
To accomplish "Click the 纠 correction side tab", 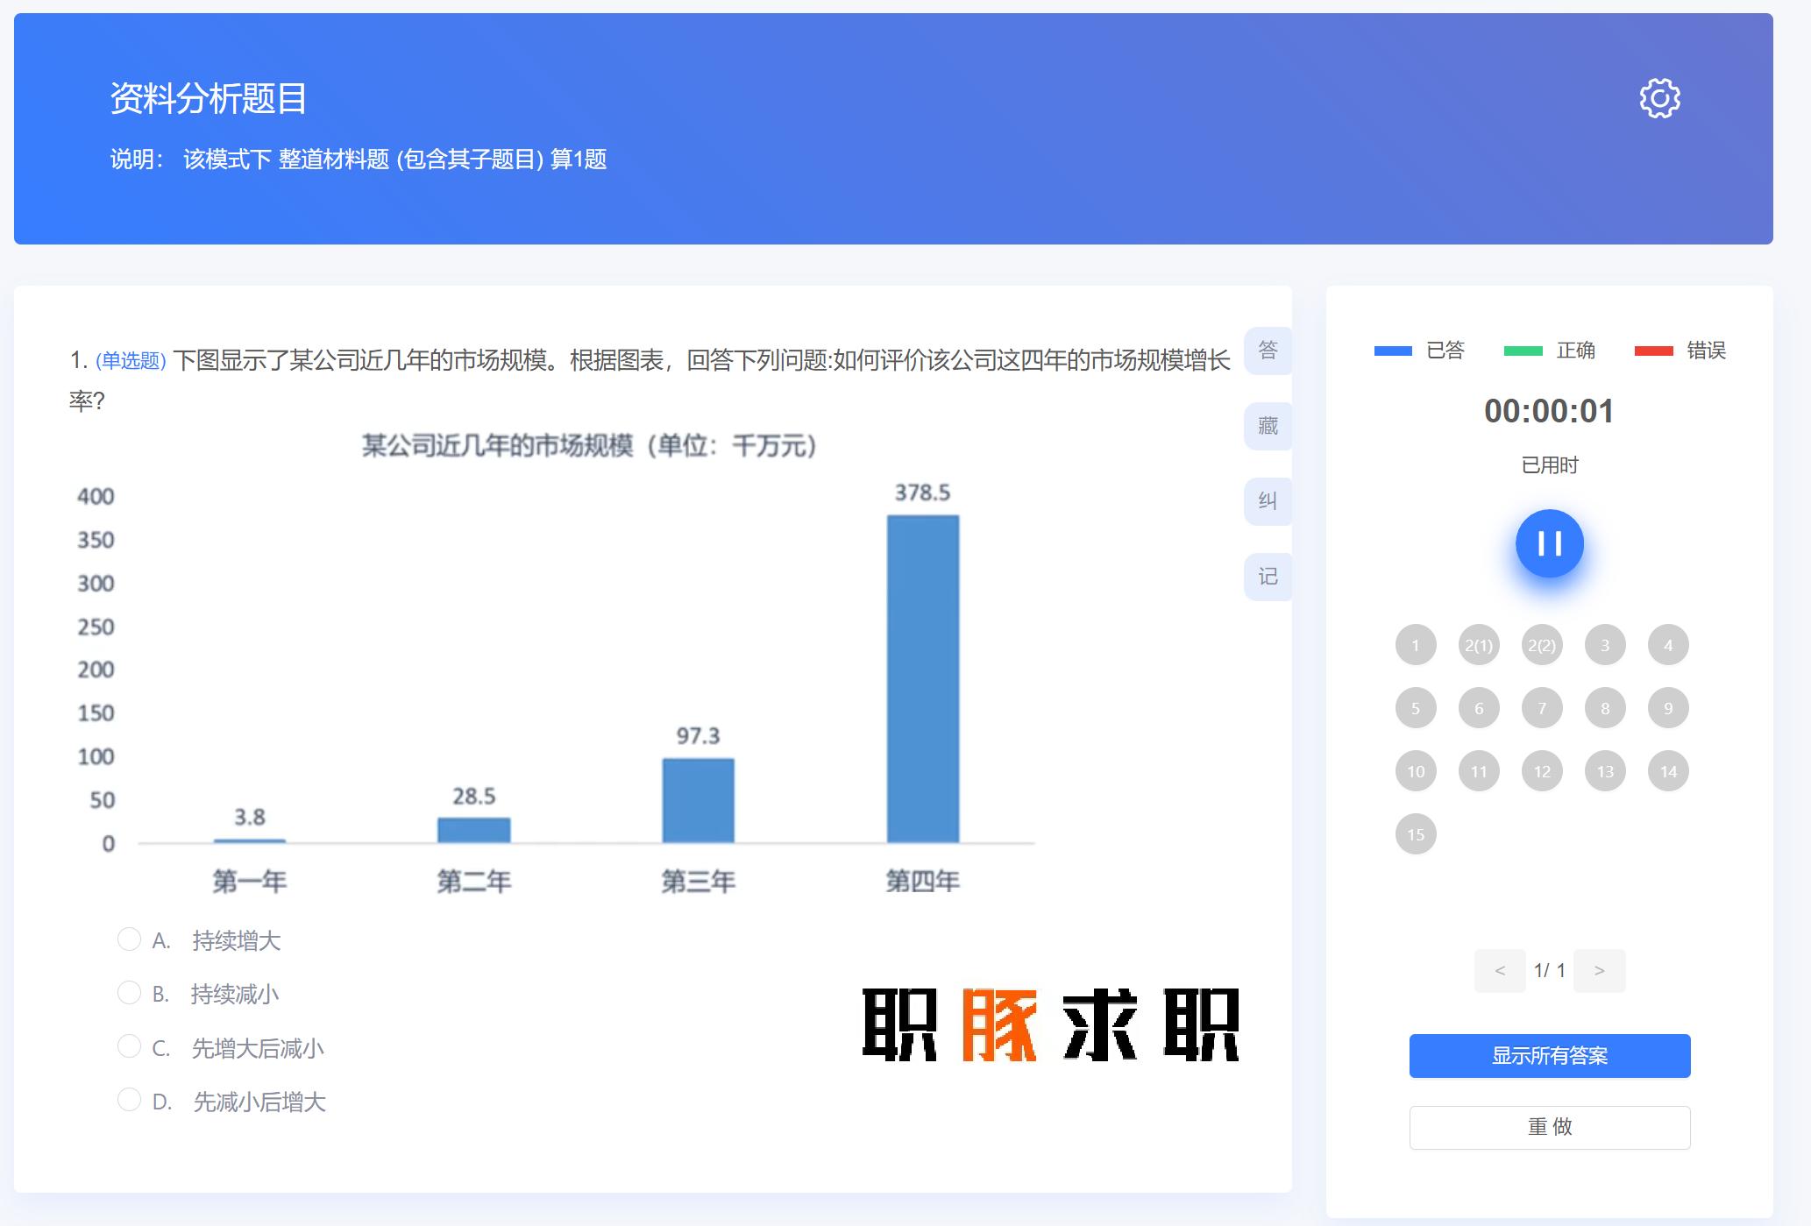I will [1268, 501].
